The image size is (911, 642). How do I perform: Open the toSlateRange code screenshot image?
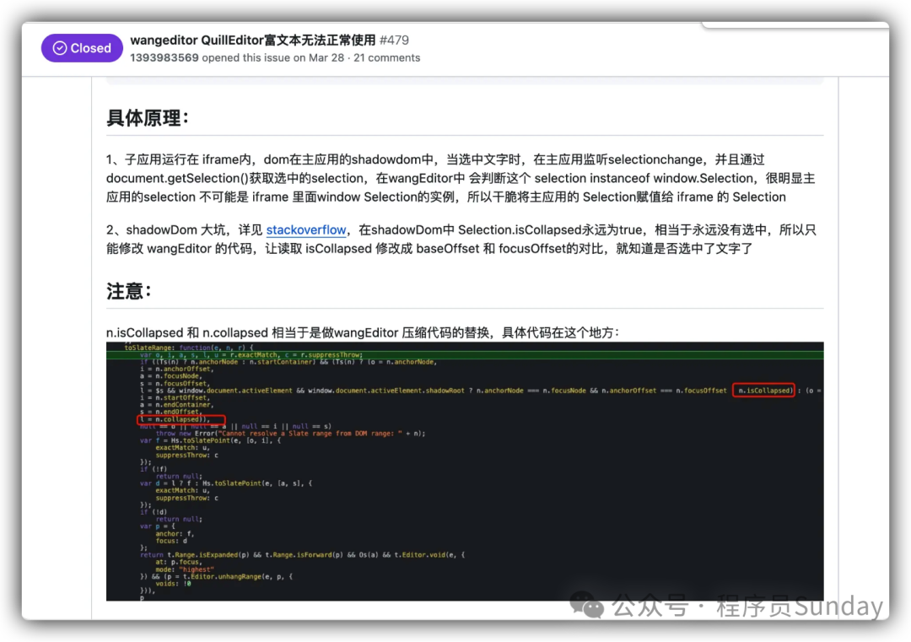click(465, 472)
